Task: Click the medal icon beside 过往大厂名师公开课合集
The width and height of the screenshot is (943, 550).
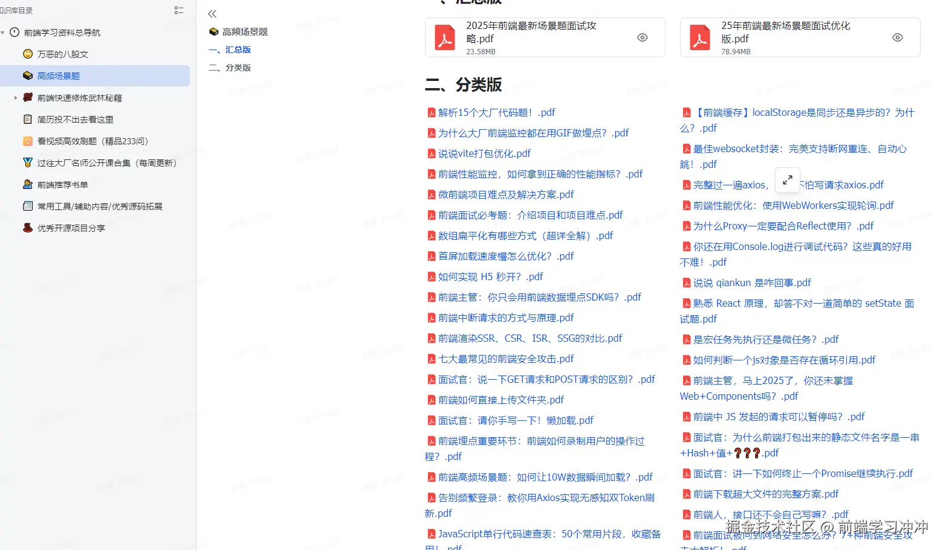Action: [x=28, y=162]
